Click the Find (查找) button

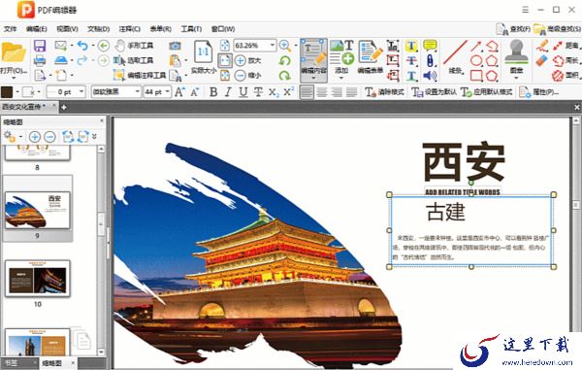point(514,28)
